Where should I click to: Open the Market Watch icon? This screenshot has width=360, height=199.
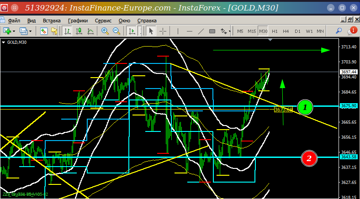point(44,31)
